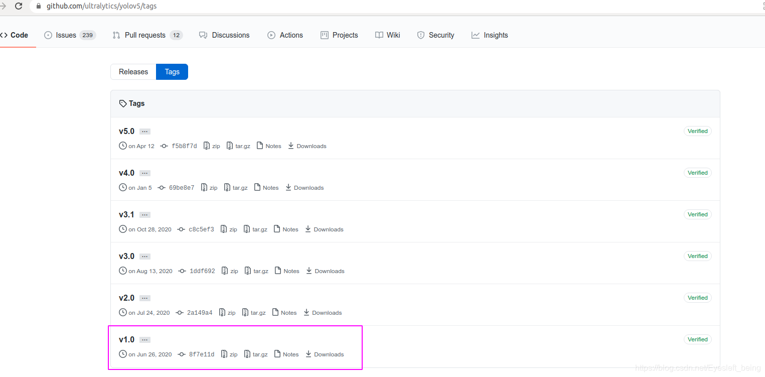This screenshot has height=377, width=765.
Task: View Notes for v4.0
Action: (266, 188)
